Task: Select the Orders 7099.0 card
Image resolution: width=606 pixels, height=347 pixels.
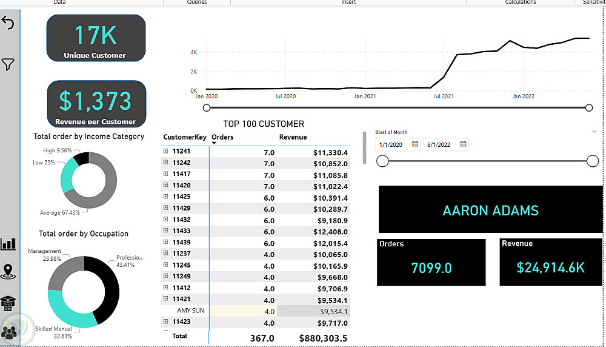Action: pos(431,262)
